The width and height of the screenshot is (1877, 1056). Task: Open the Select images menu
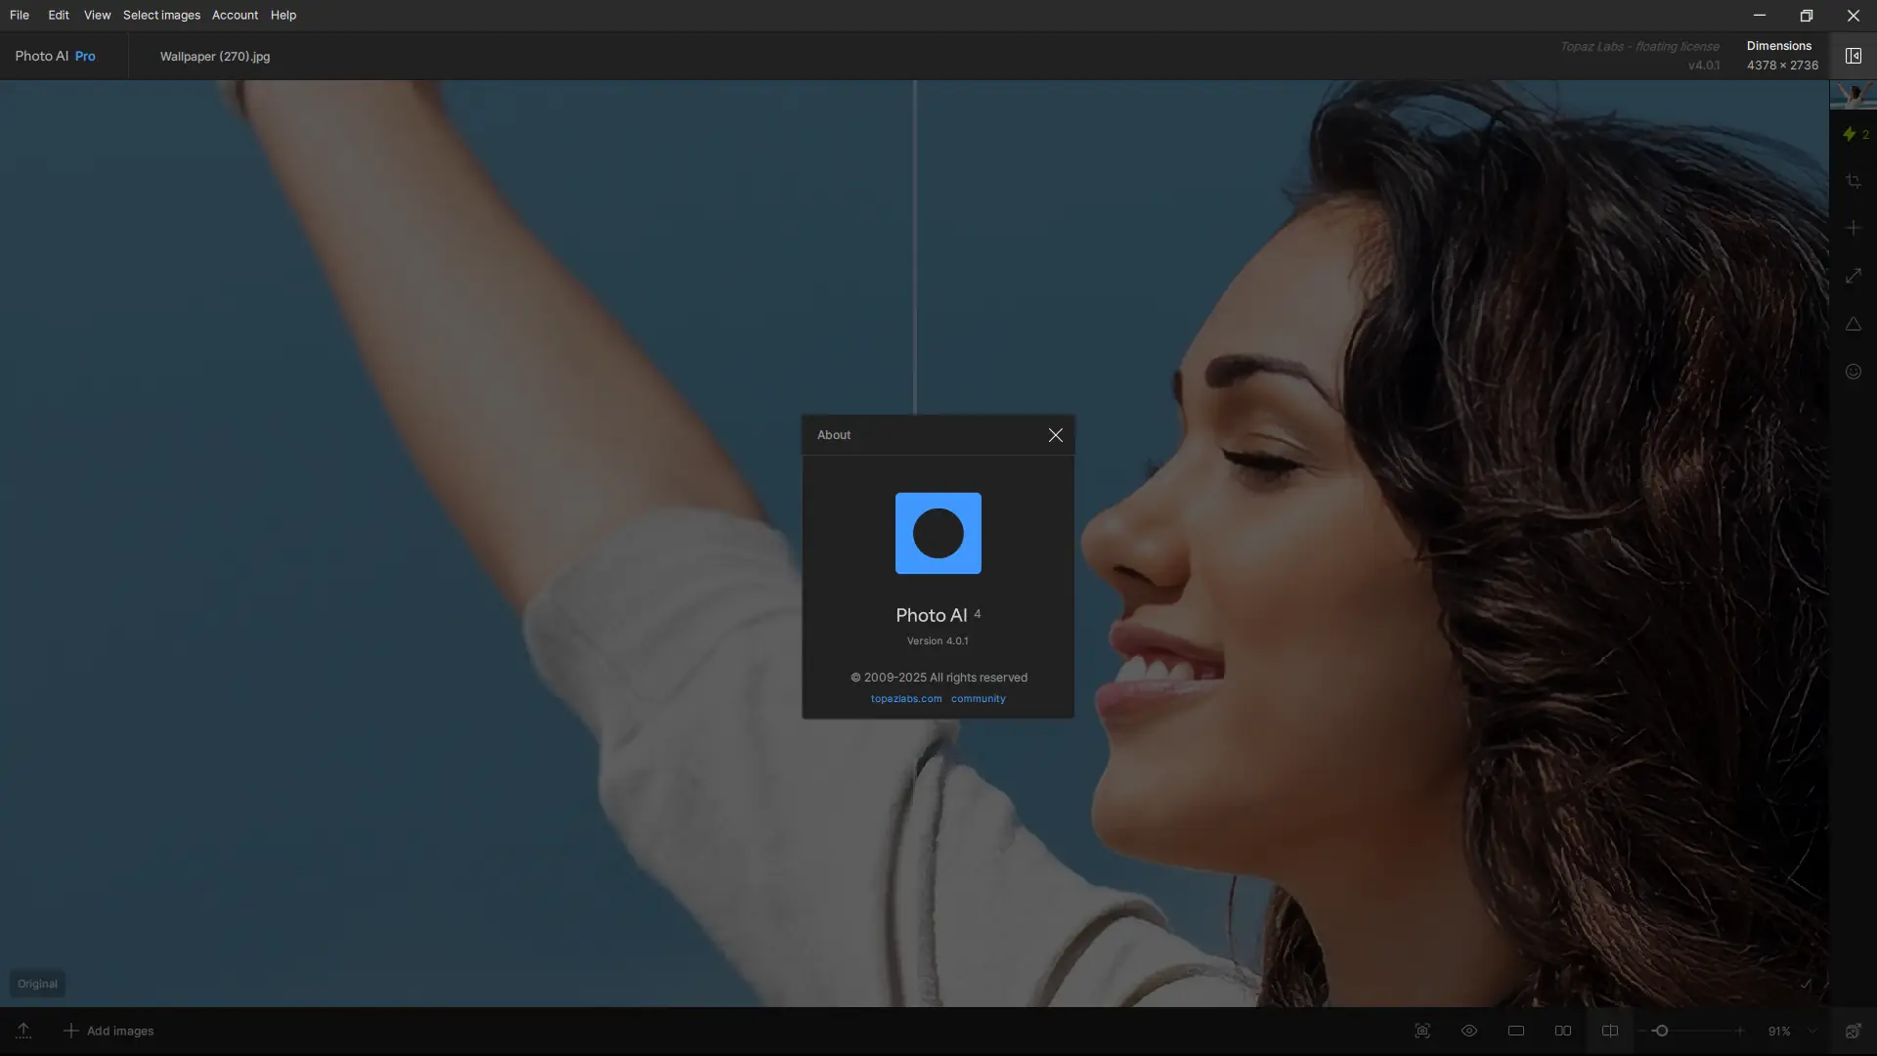(x=161, y=15)
